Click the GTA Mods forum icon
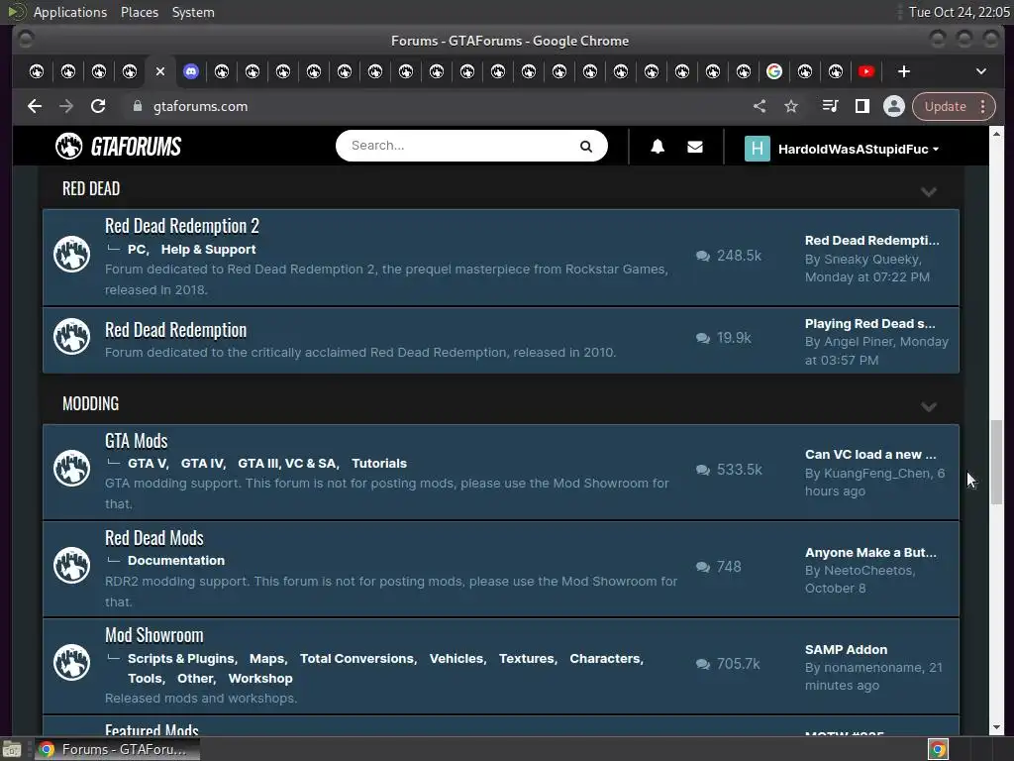Screen dimensions: 1014x761 [71, 469]
